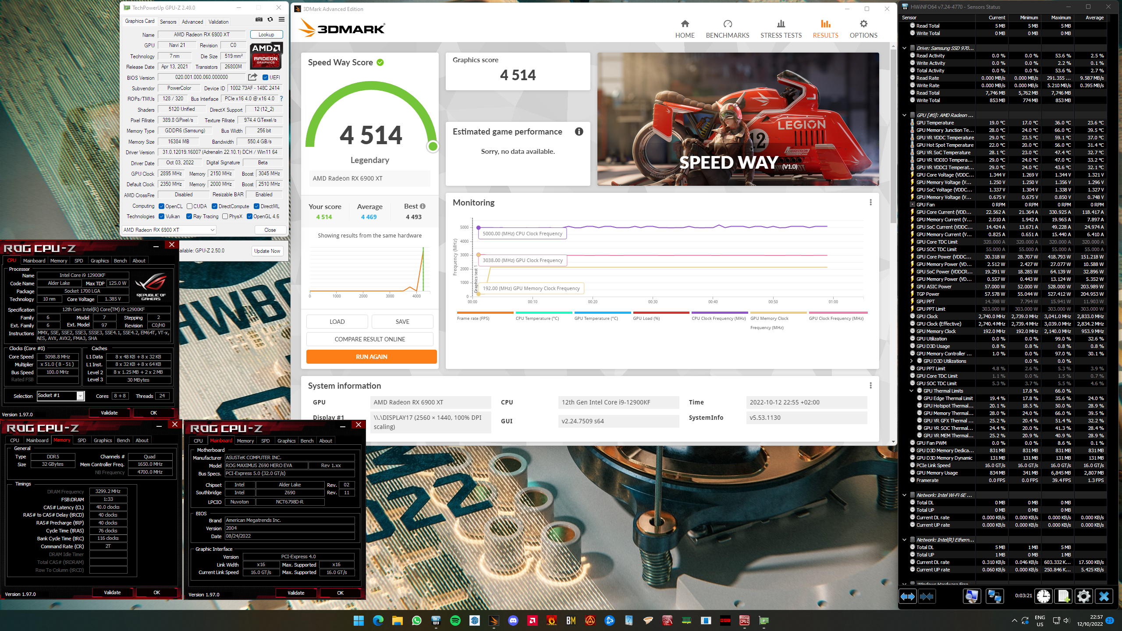The width and height of the screenshot is (1122, 631).
Task: Click info icon beside Estimated game performance
Action: pos(579,131)
